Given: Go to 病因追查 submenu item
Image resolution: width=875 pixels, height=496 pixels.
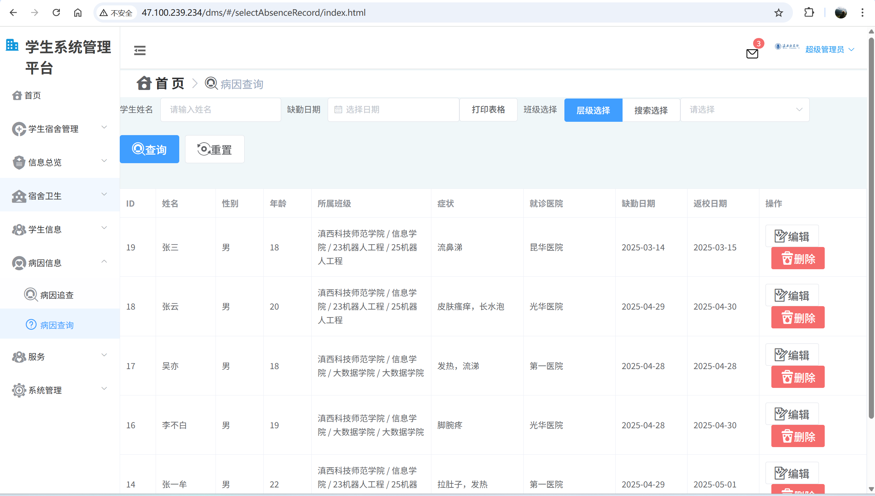Looking at the screenshot, I should coord(57,295).
